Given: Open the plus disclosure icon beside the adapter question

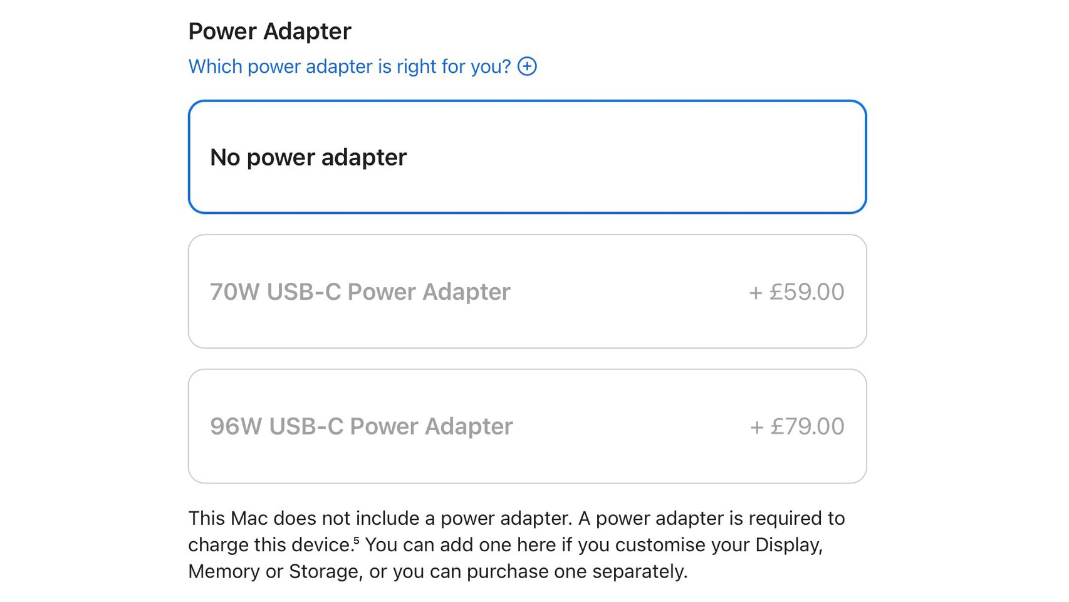Looking at the screenshot, I should tap(528, 66).
